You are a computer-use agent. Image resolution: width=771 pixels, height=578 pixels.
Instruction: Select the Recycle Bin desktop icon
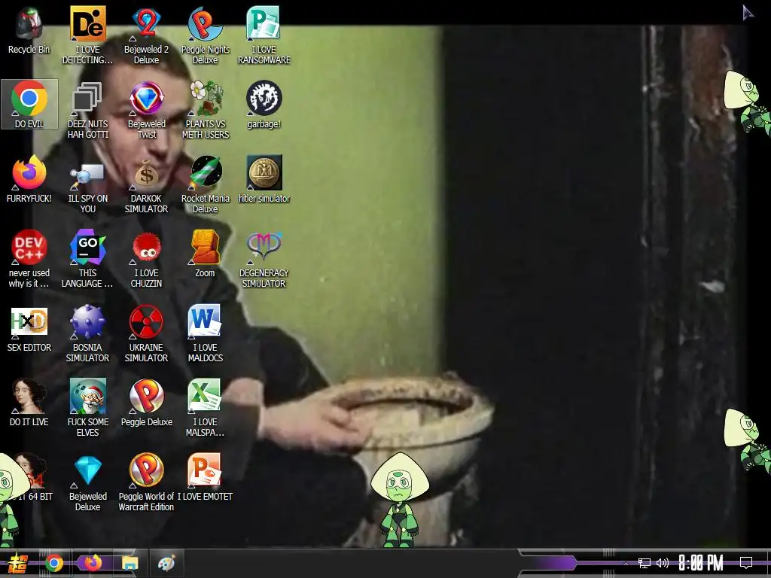pos(29,30)
